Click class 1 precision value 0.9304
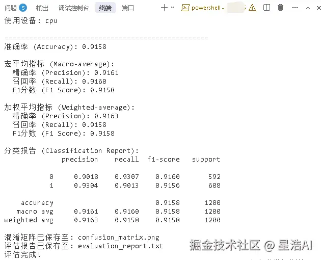The image size is (321, 260). [x=86, y=186]
